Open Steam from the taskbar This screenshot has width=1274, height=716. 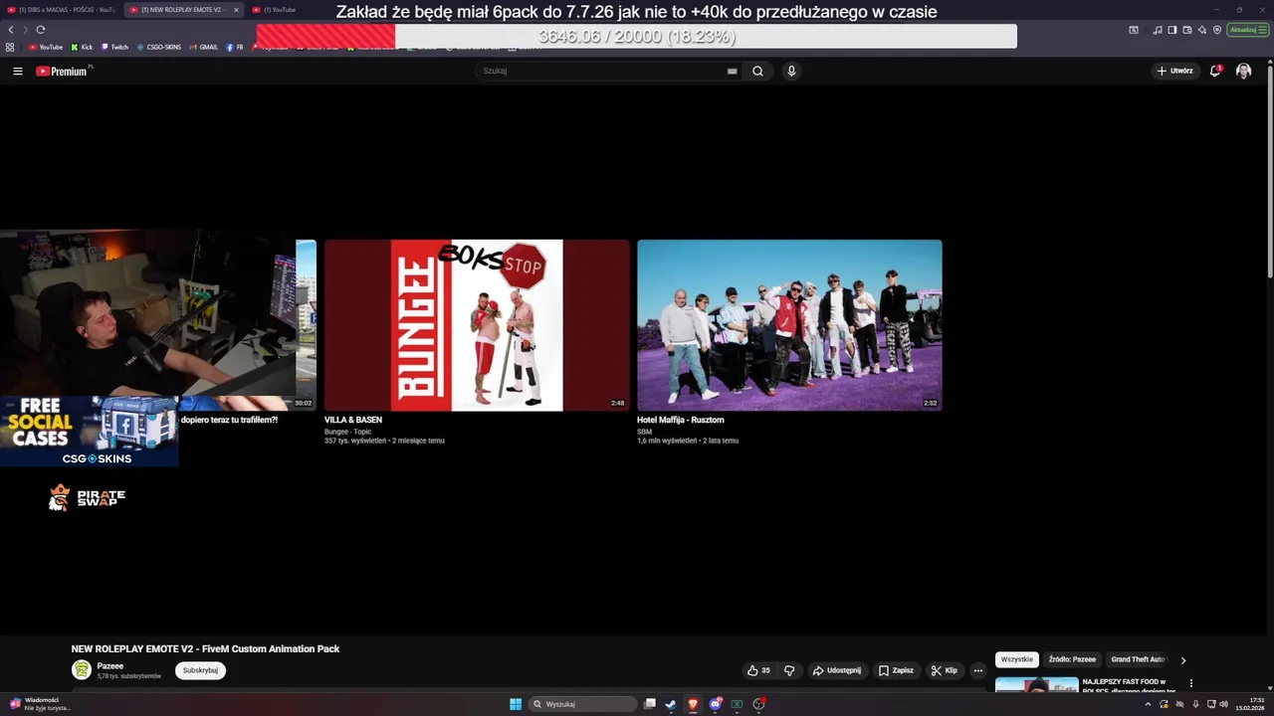pyautogui.click(x=671, y=704)
